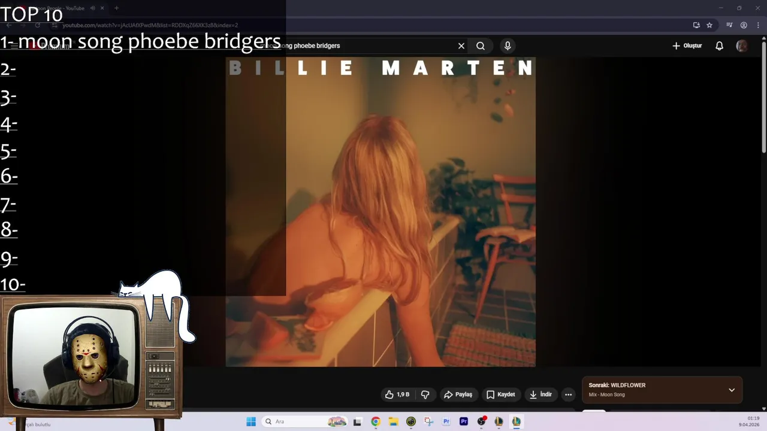The height and width of the screenshot is (431, 767).
Task: Open Google Chrome from taskbar
Action: [375, 421]
